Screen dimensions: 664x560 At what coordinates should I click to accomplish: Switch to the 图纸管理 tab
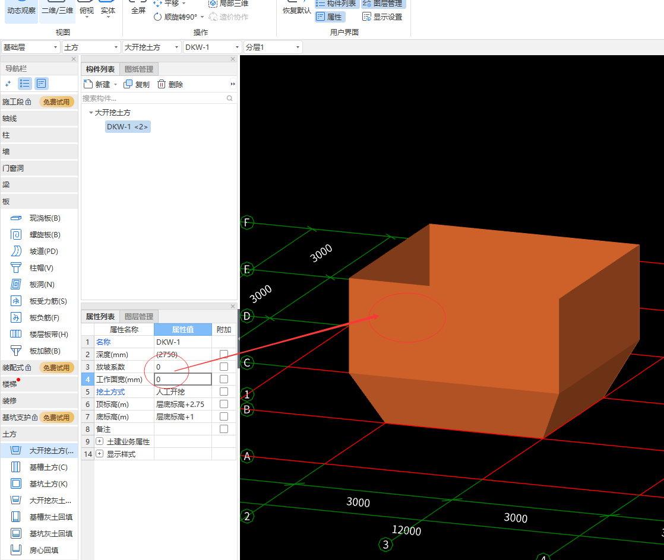(x=139, y=69)
